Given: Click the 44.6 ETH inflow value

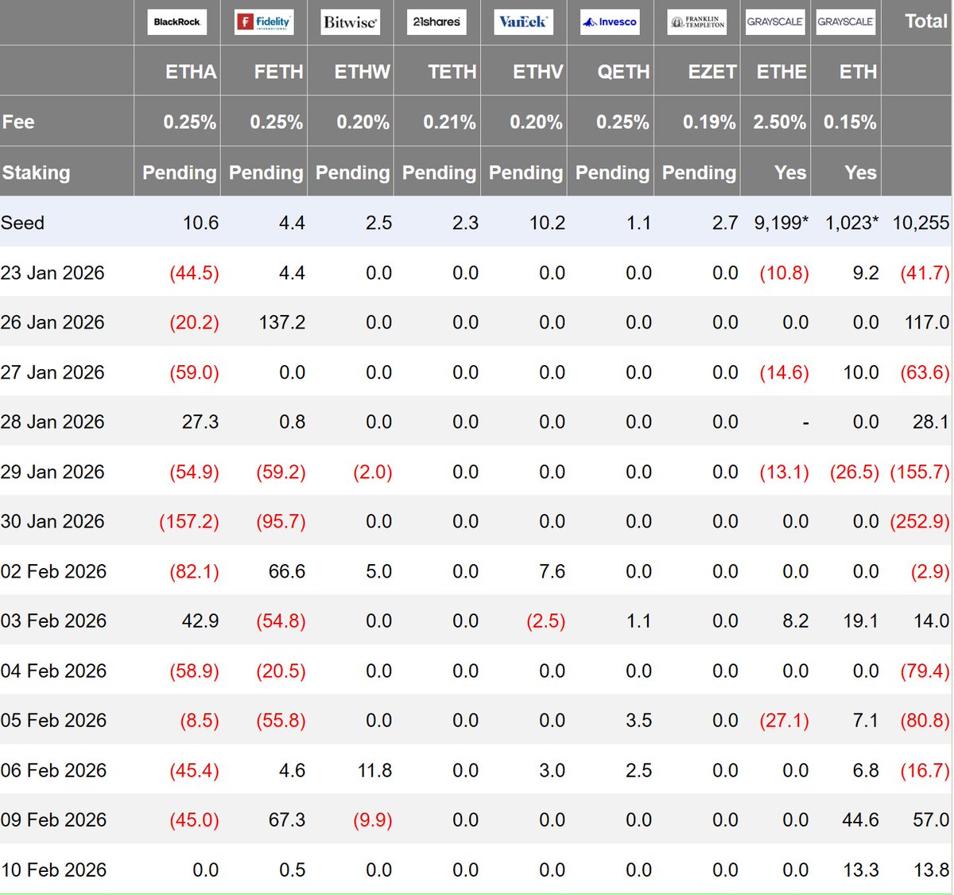Looking at the screenshot, I should click(x=860, y=819).
